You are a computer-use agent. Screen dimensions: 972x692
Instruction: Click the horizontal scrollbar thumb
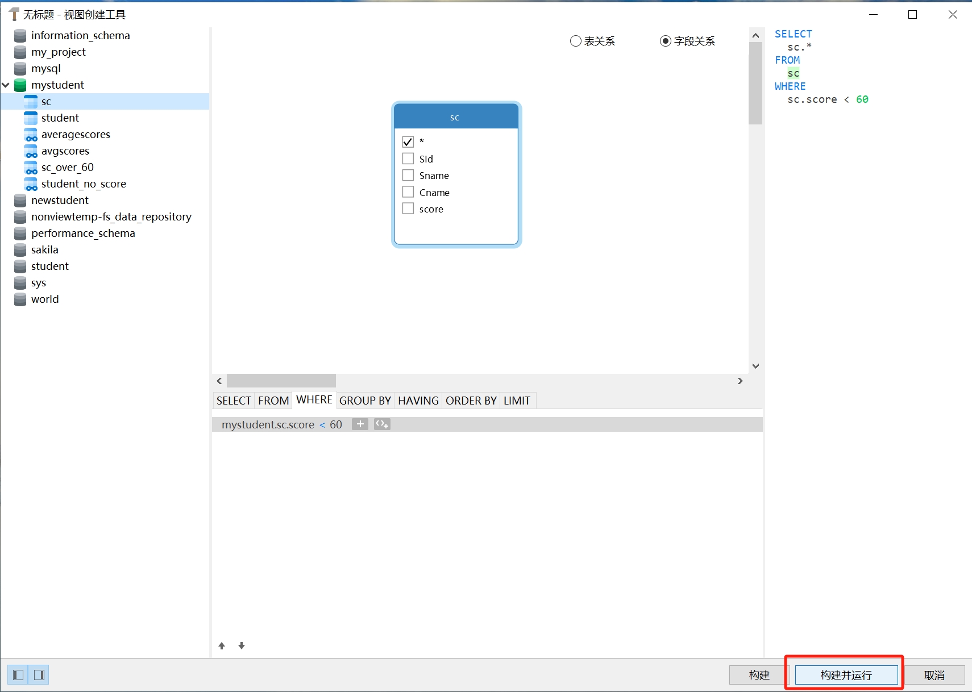coord(281,381)
